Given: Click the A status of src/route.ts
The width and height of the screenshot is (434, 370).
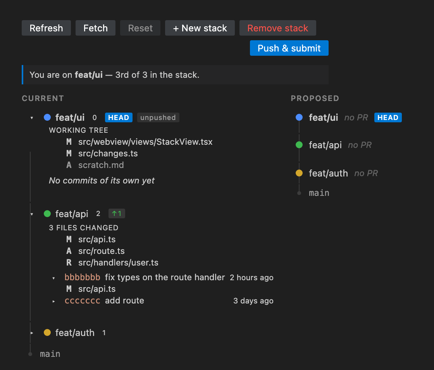Looking at the screenshot, I should (x=69, y=251).
